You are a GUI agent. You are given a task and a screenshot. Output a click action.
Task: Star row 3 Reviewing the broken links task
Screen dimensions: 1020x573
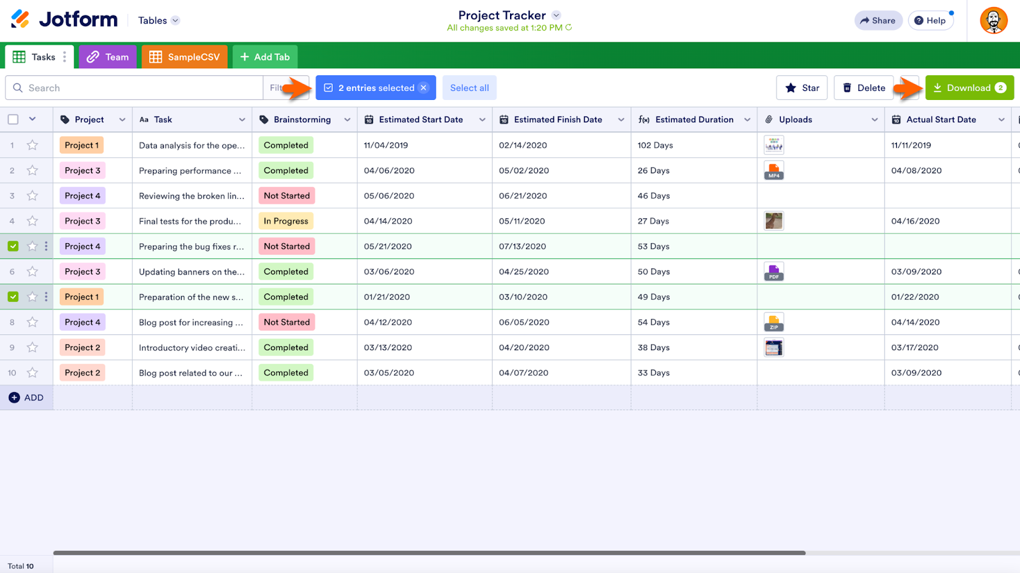tap(33, 195)
